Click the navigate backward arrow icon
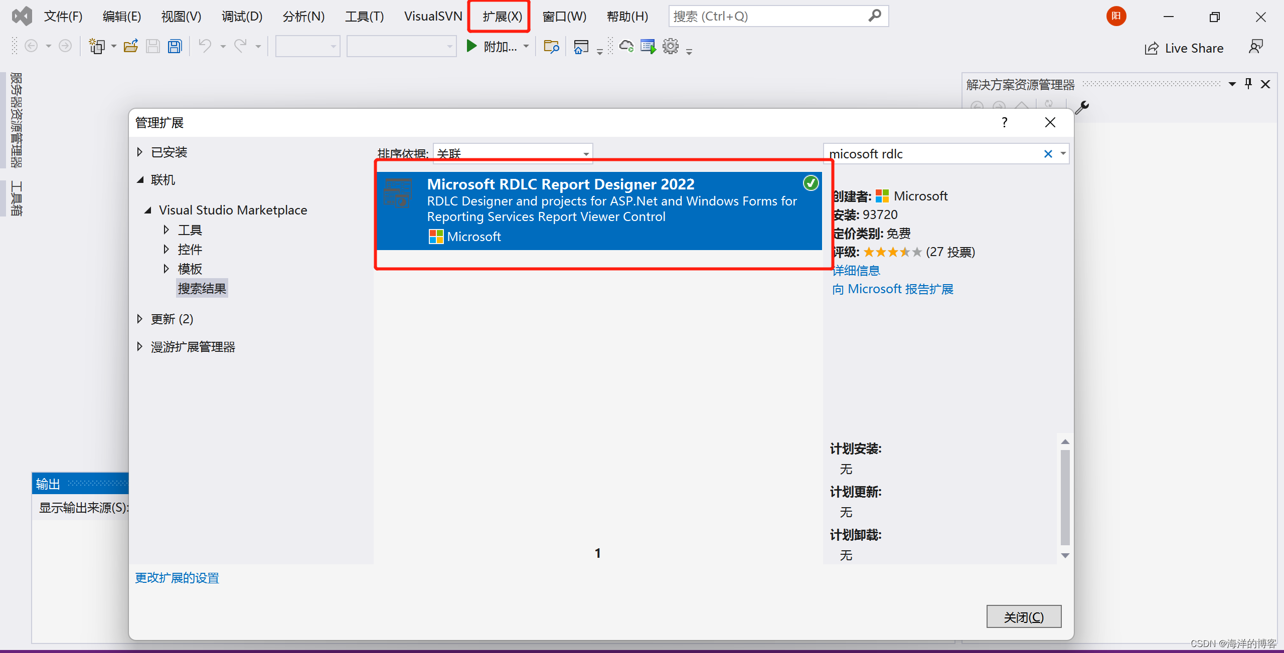 [31, 47]
